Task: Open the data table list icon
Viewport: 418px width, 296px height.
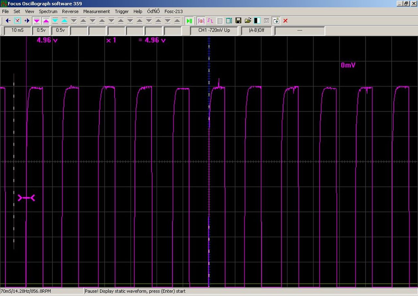Action: 220,21
